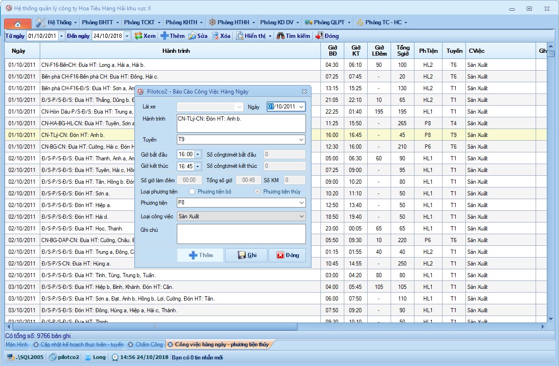The height and width of the screenshot is (366, 559).
Task: Open the Từ ngày date picker dropdown
Action: [61, 36]
